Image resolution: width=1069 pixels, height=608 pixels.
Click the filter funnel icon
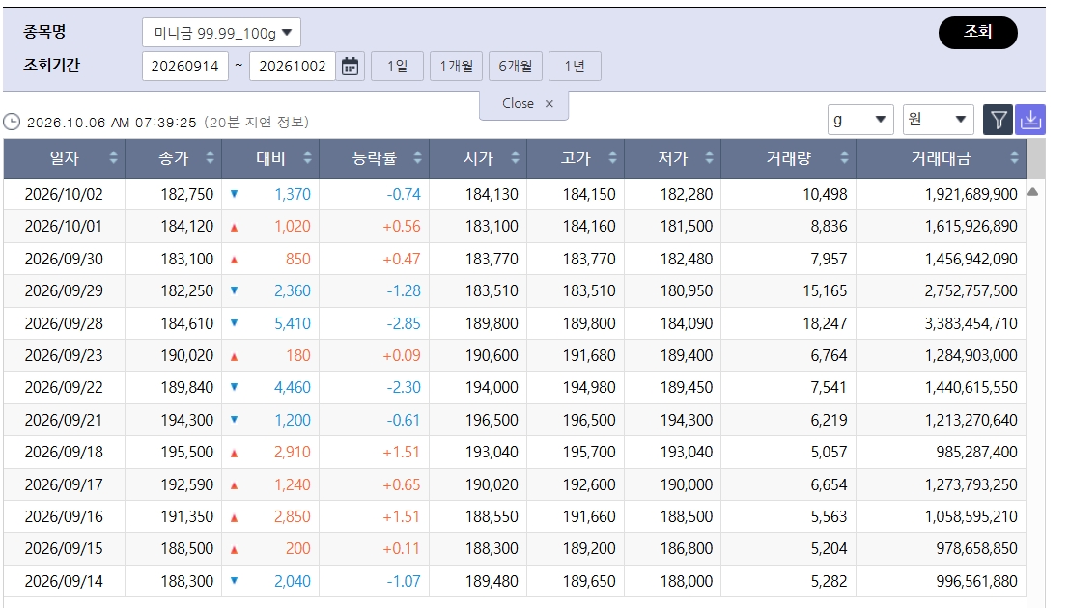click(x=999, y=120)
